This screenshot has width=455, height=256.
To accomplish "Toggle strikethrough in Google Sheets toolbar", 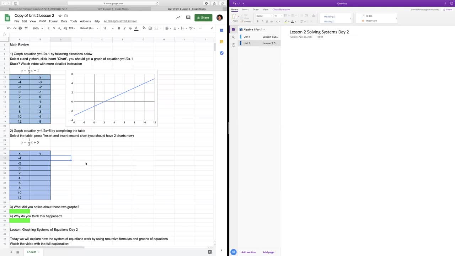I will (130, 28).
